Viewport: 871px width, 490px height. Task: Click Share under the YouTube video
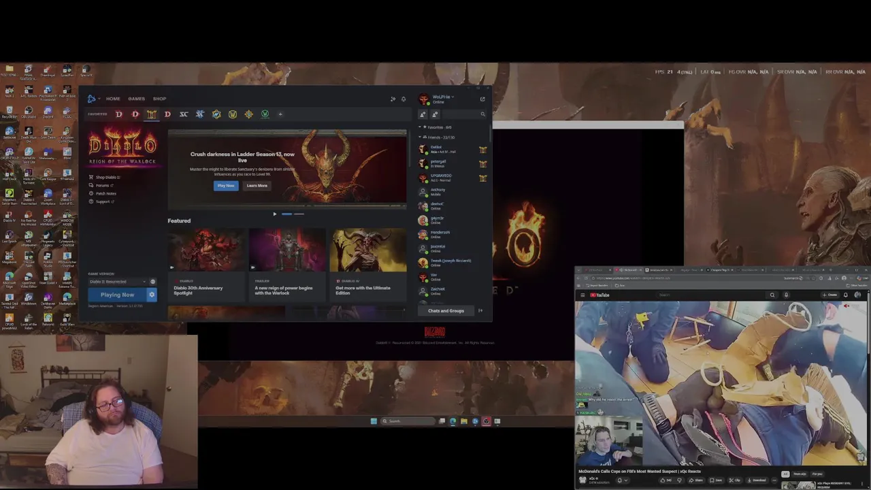point(697,480)
